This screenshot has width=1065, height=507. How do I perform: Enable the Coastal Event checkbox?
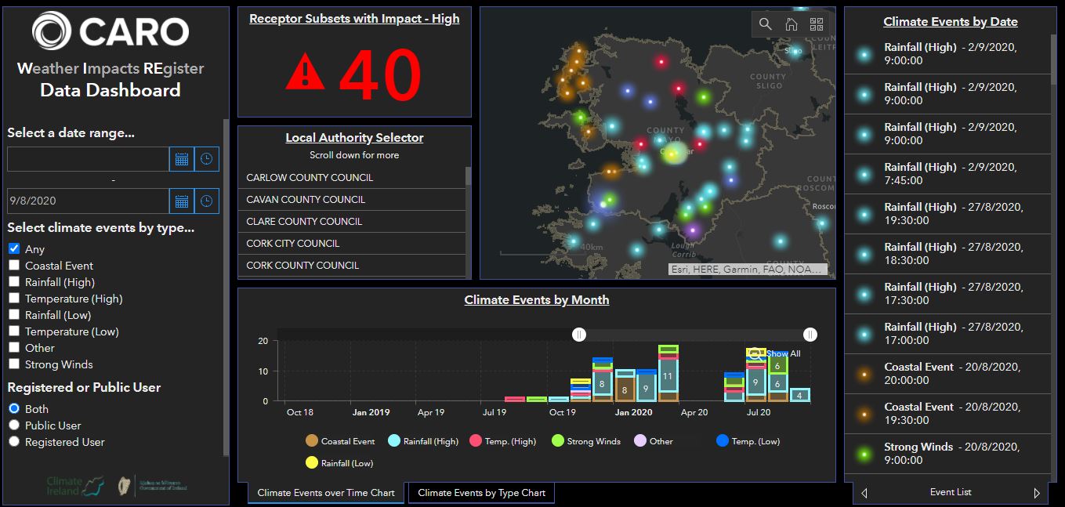pyautogui.click(x=14, y=266)
